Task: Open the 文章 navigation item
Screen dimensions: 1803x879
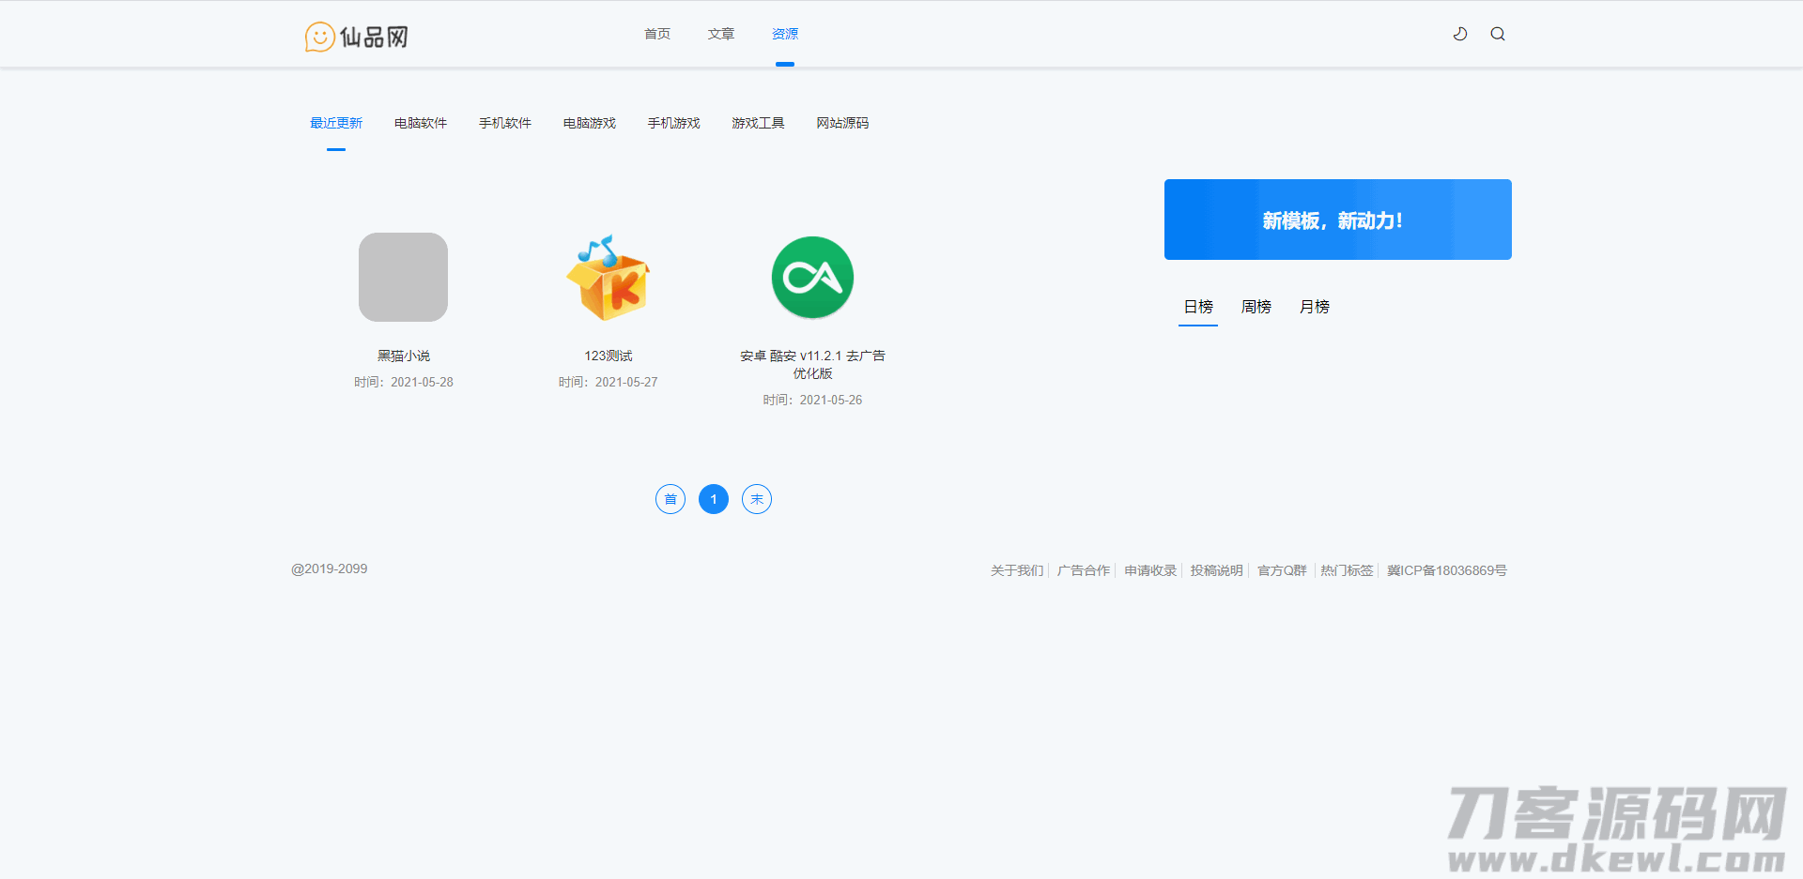Action: point(721,34)
